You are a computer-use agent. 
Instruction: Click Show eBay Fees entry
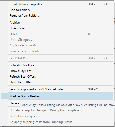tap(57, 71)
